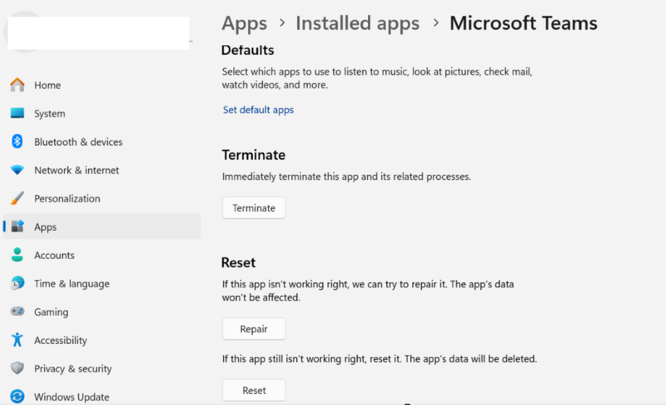The width and height of the screenshot is (666, 405).
Task: Select the System monitor icon
Action: (18, 114)
